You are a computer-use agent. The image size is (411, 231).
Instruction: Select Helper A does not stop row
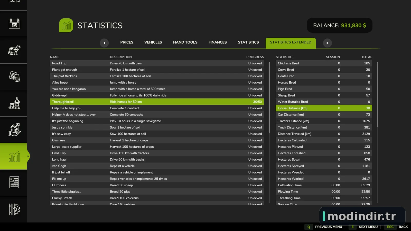click(x=157, y=114)
